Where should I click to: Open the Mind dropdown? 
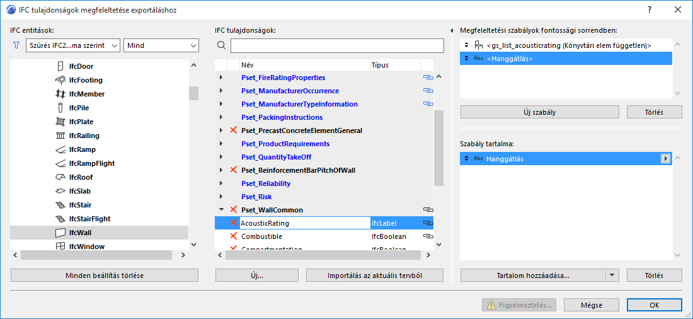pyautogui.click(x=161, y=45)
